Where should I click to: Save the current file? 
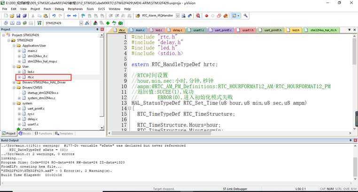coord(18,16)
